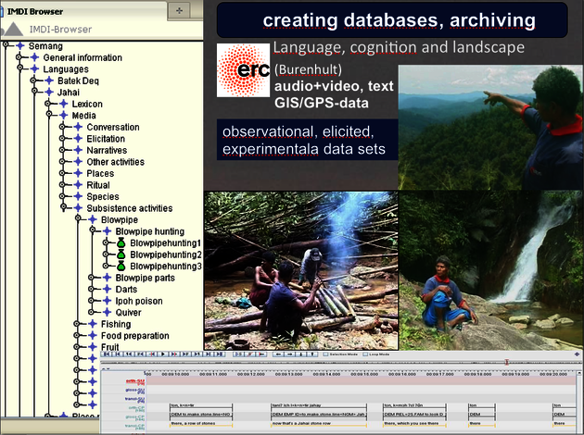Select the Other activities tree item label
Screen dimensions: 584x435
116,162
